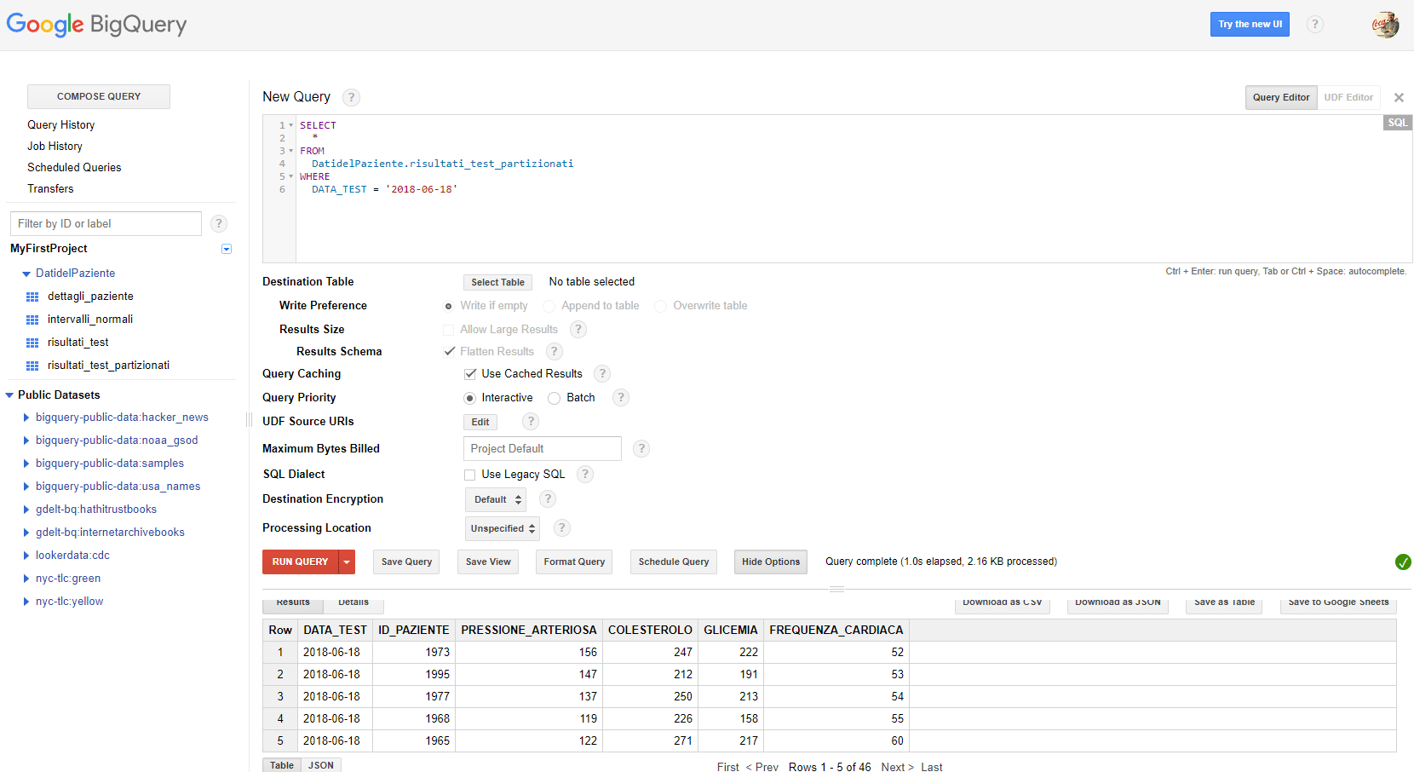Click the green query valid checkmark
Screen dimensions: 1414x772
1403,562
